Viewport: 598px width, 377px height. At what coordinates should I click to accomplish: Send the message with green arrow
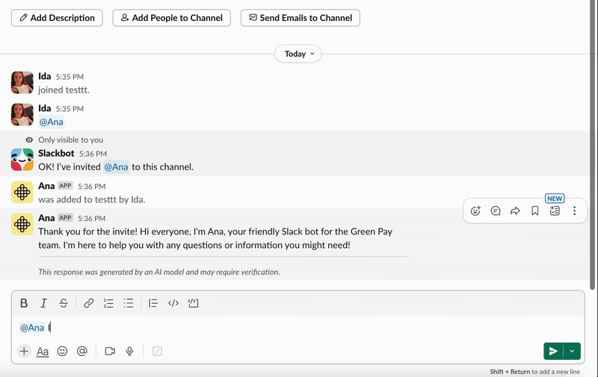[553, 351]
